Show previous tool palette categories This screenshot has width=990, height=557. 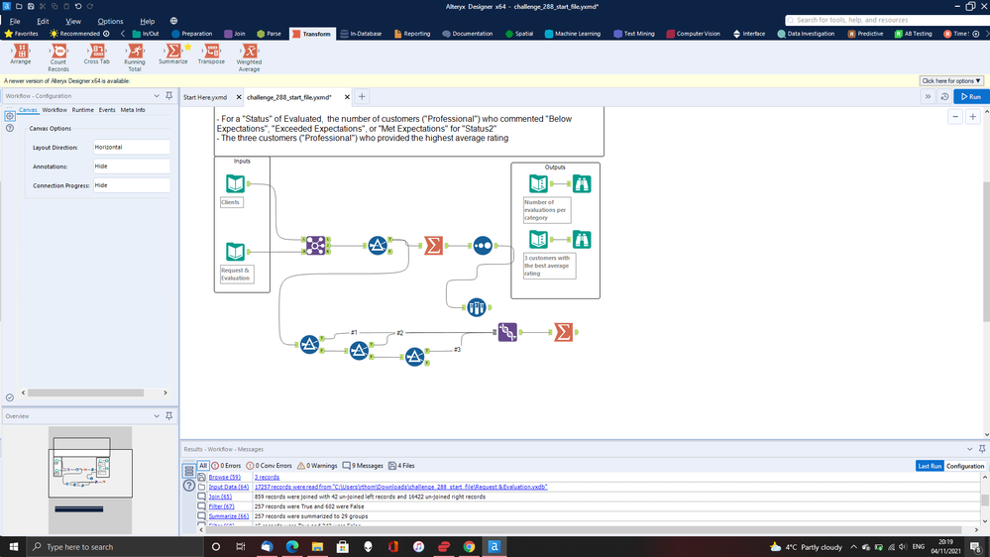pyautogui.click(x=123, y=34)
